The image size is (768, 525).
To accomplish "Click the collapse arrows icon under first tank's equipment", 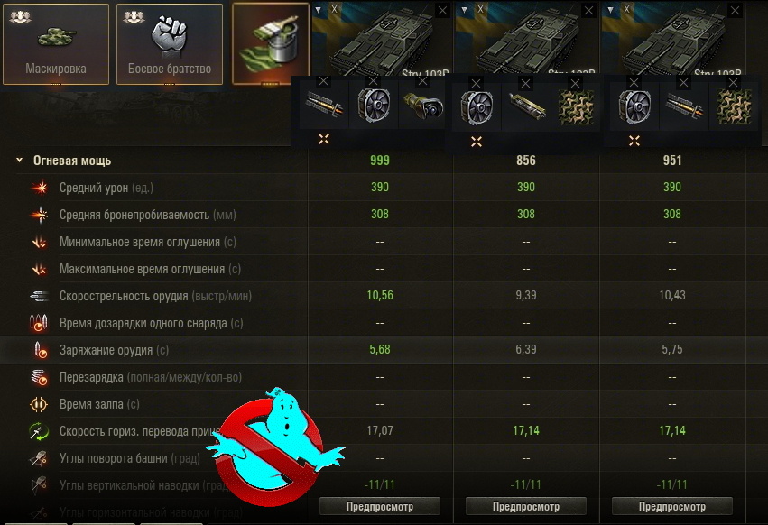I will point(324,139).
